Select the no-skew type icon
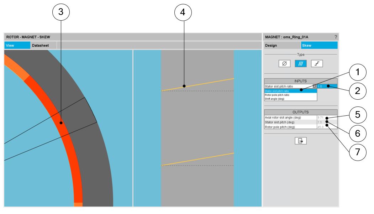The image size is (374, 214). click(x=284, y=63)
